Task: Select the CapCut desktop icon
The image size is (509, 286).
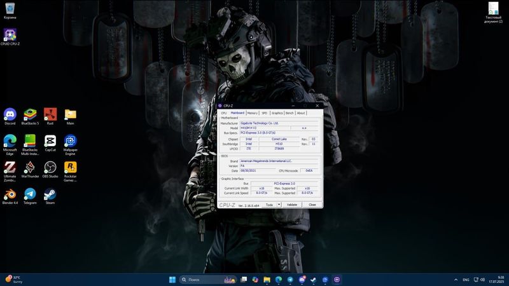Action: tap(50, 143)
